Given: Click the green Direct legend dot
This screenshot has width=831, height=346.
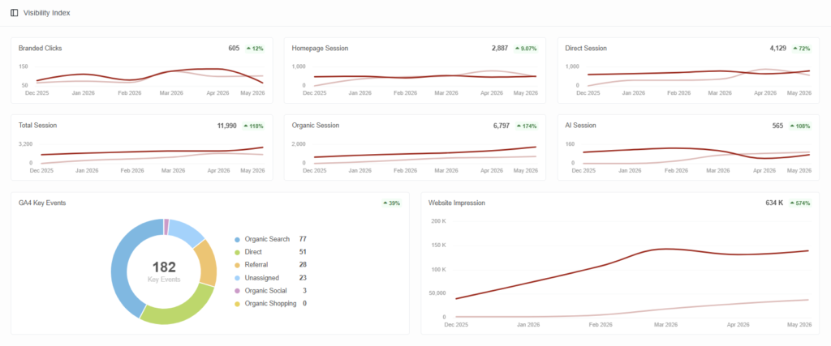Looking at the screenshot, I should (236, 252).
